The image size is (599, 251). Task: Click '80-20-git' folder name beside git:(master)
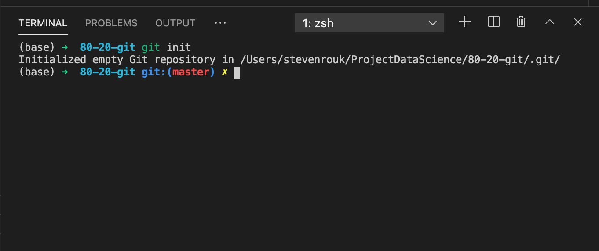108,72
